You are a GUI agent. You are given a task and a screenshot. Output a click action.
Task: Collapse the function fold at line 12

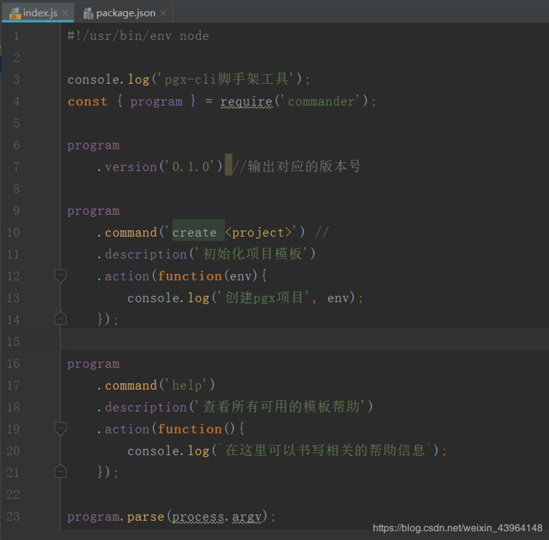[x=60, y=276]
